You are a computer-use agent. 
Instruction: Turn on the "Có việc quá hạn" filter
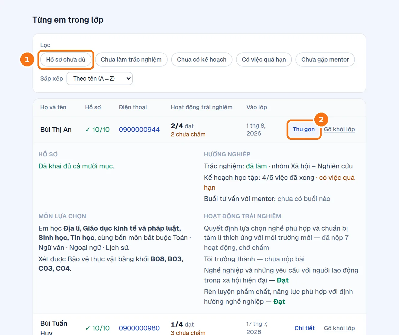(x=264, y=60)
